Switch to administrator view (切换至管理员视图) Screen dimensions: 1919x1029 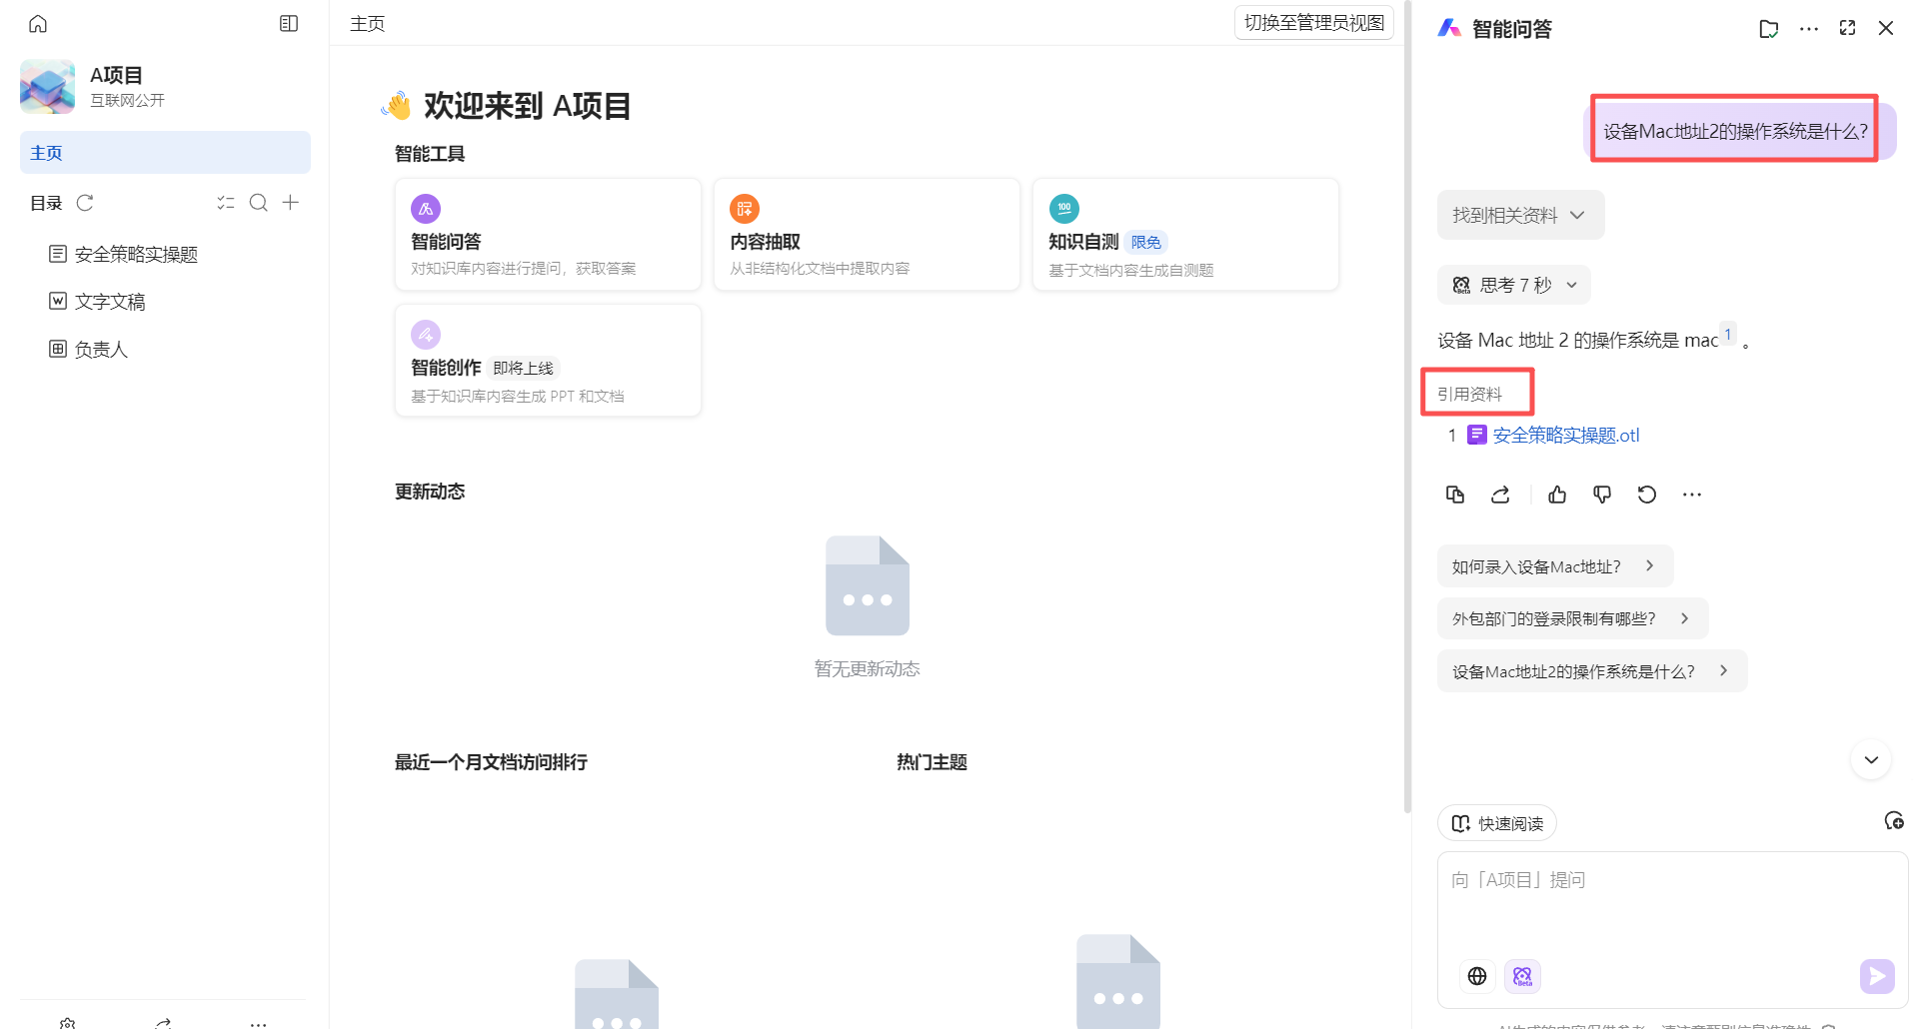click(1314, 23)
